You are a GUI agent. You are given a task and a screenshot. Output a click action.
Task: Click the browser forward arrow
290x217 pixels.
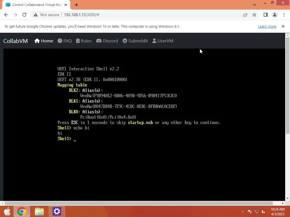pyautogui.click(x=15, y=15)
